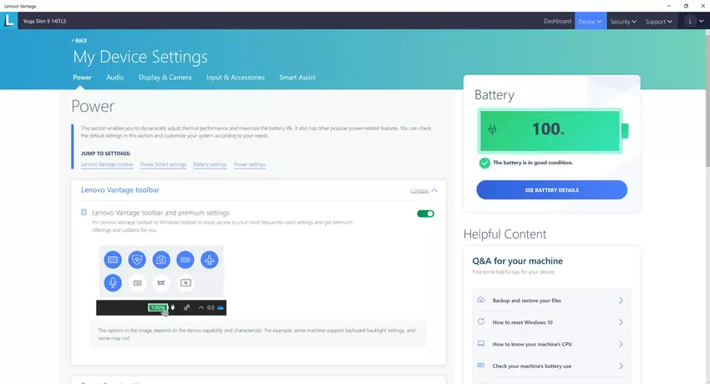
Task: Open the Support dropdown menu
Action: tap(659, 21)
